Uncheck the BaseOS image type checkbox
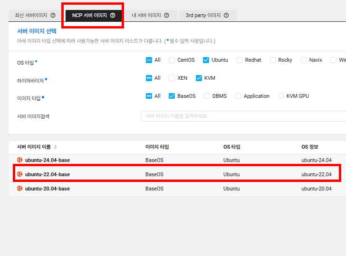The height and width of the screenshot is (256, 346). tap(172, 96)
